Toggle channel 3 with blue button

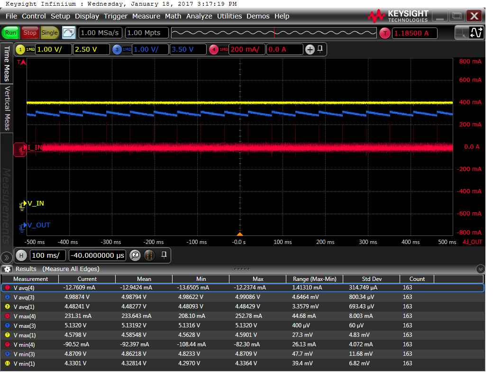pos(117,49)
